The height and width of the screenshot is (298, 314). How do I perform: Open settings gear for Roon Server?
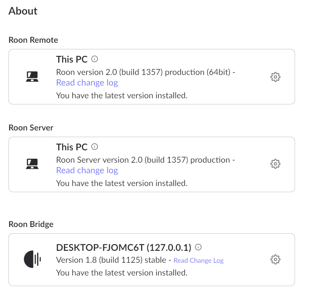point(275,164)
